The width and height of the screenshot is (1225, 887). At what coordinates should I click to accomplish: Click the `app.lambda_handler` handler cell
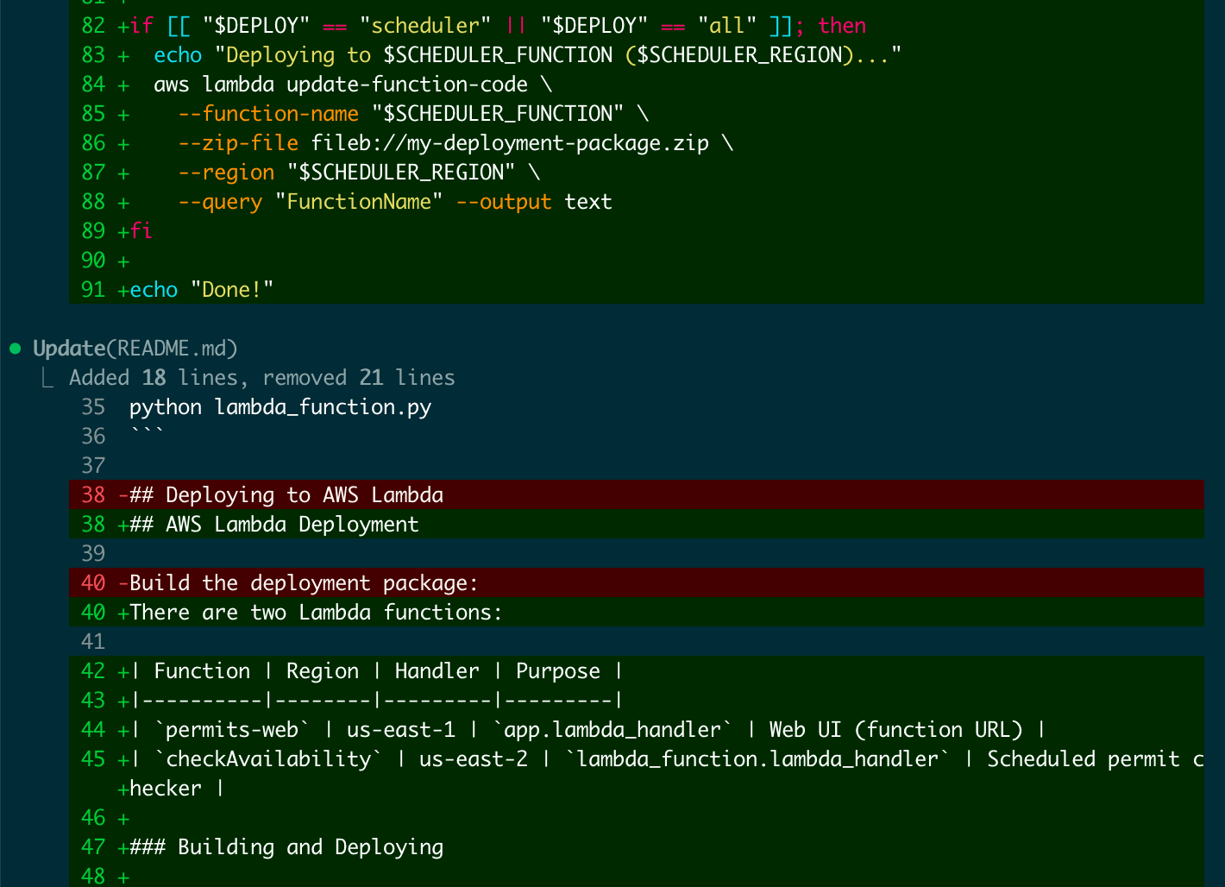[x=612, y=730]
